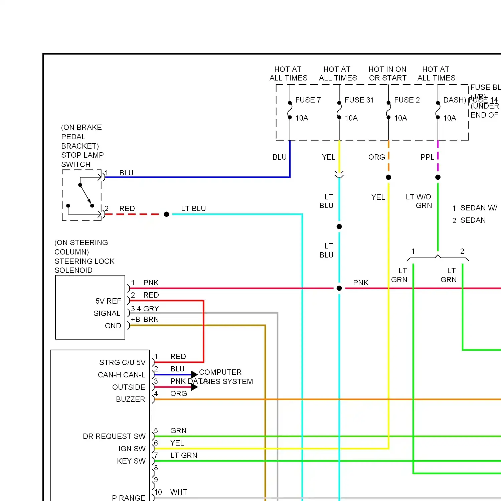Click the 2 SEDAN legend entry

469,220
